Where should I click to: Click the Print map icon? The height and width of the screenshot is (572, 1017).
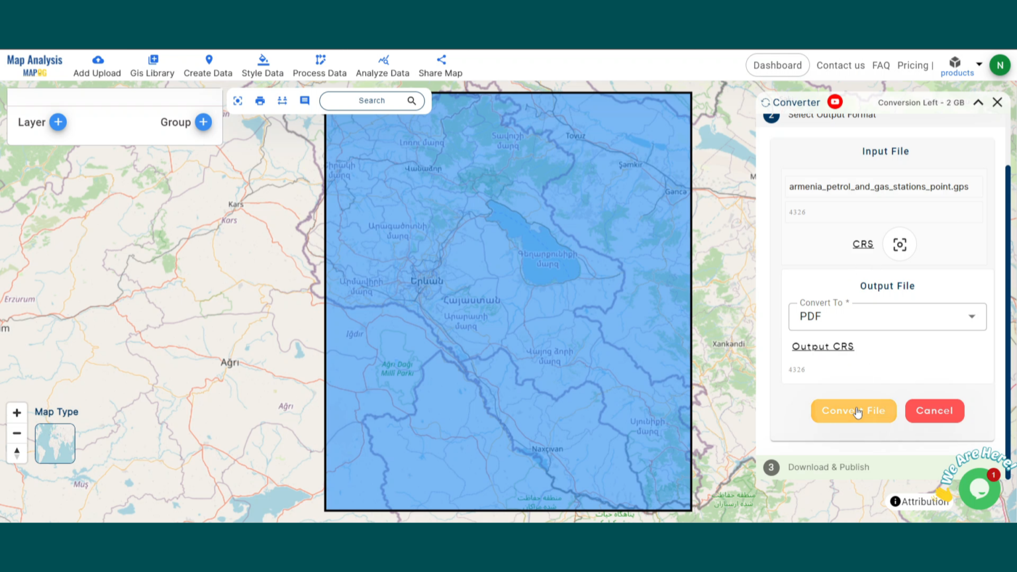tap(260, 100)
